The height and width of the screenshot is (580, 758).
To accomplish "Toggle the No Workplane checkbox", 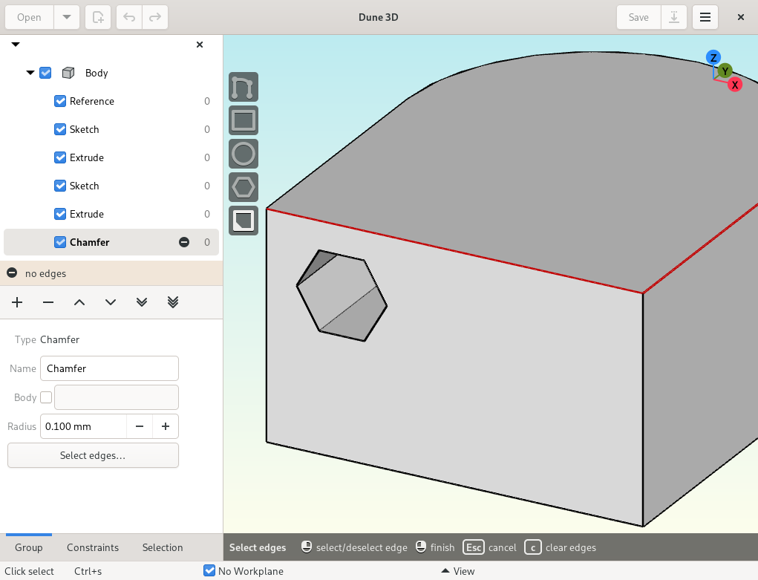I will click(x=209, y=571).
